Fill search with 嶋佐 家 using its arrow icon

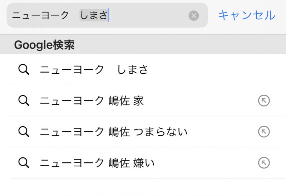pos(264,101)
